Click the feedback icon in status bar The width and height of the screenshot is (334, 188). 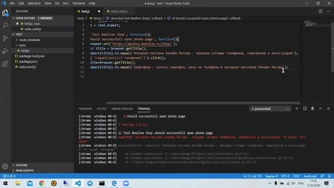click(x=322, y=176)
